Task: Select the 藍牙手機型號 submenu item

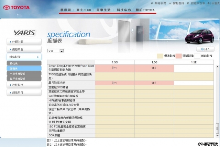Action: [x=24, y=78]
